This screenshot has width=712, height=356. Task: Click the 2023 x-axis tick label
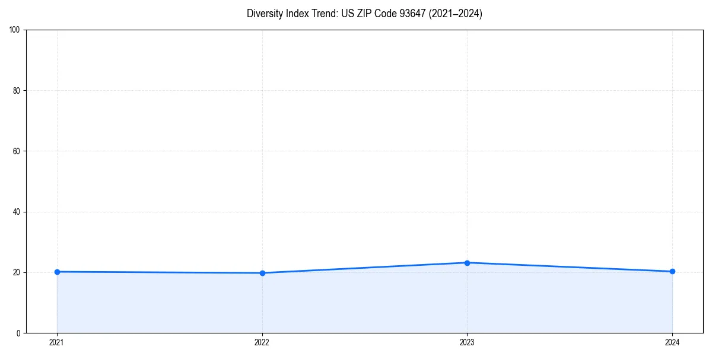(468, 342)
